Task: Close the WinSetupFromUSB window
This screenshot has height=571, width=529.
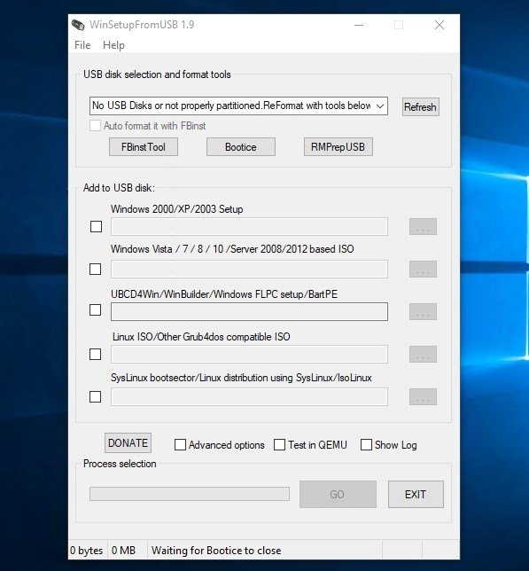Action: (440, 25)
